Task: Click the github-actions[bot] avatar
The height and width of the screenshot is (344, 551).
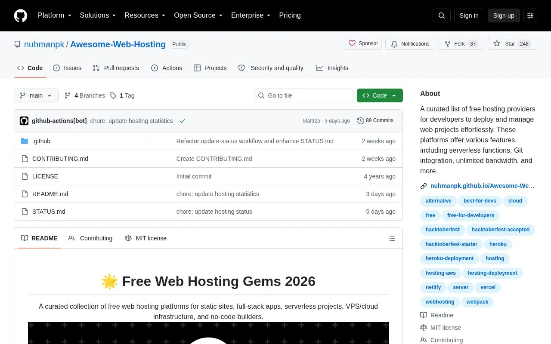Action: click(x=24, y=121)
